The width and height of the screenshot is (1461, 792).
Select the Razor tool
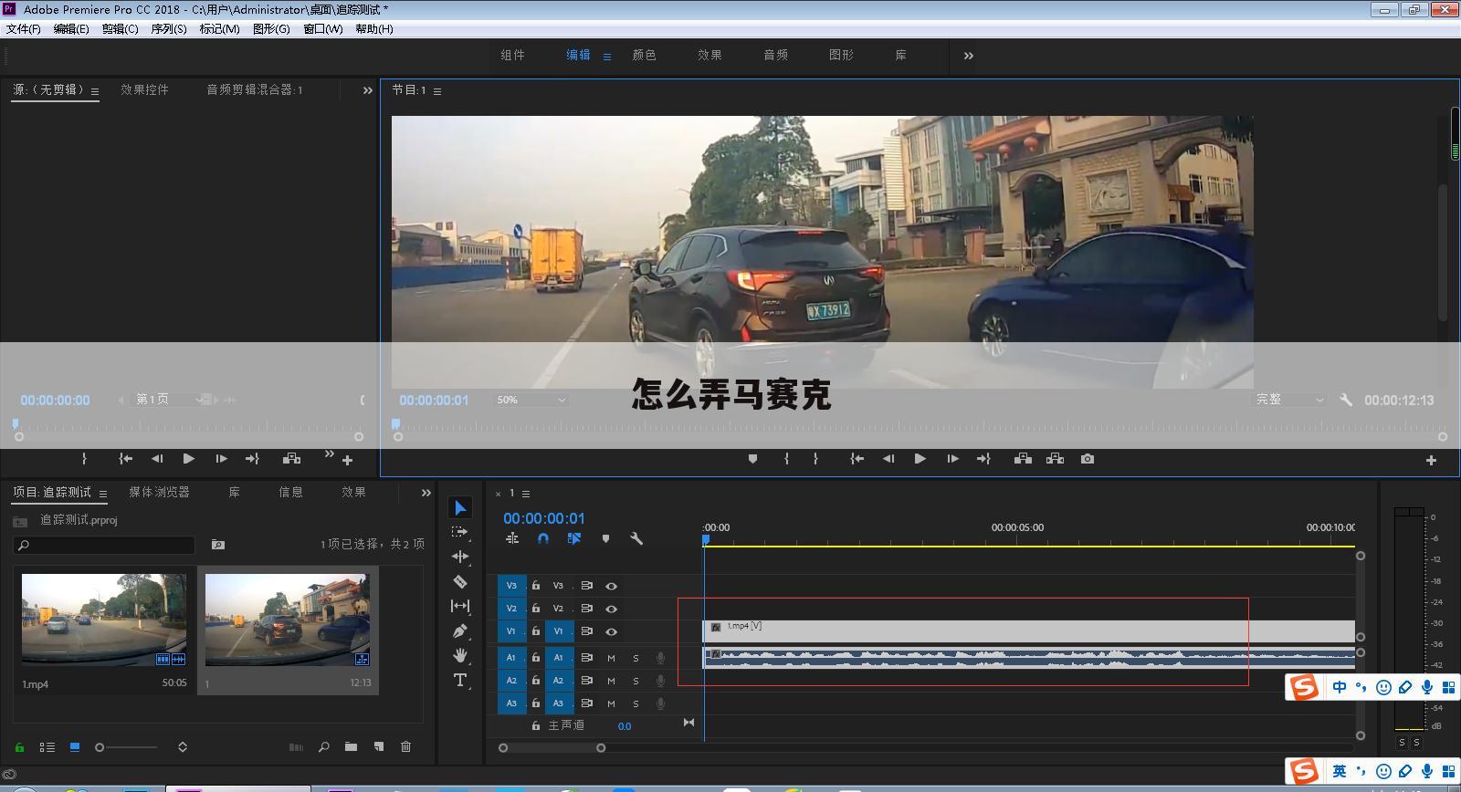point(460,581)
